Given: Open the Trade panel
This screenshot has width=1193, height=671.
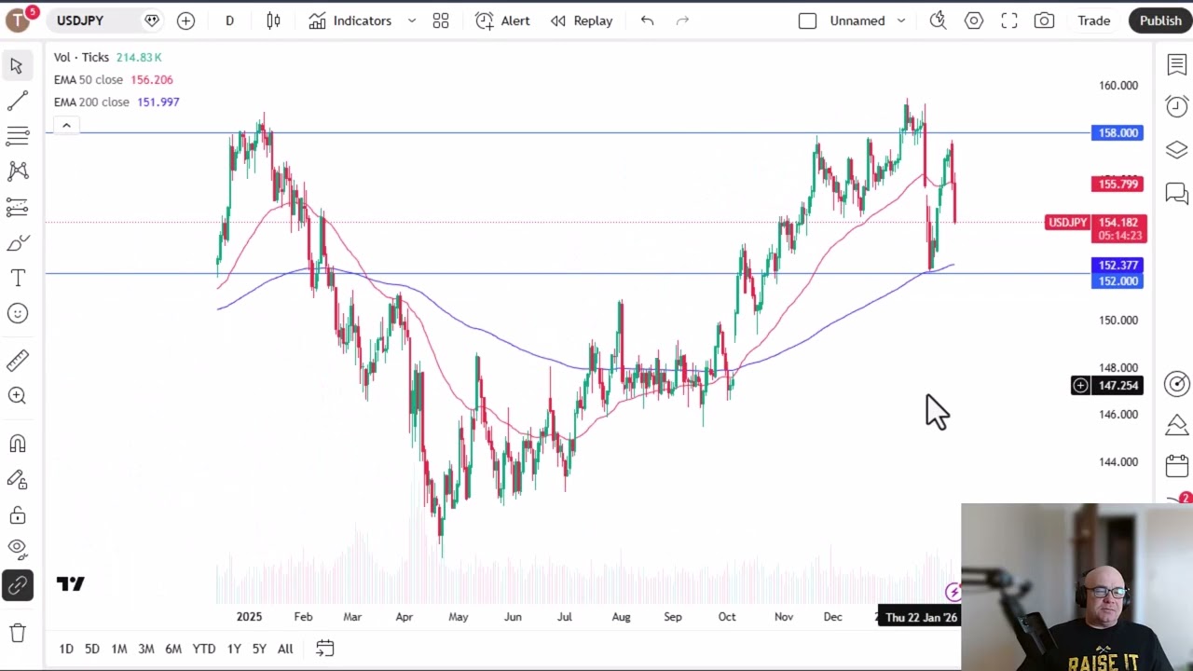Looking at the screenshot, I should tap(1094, 21).
